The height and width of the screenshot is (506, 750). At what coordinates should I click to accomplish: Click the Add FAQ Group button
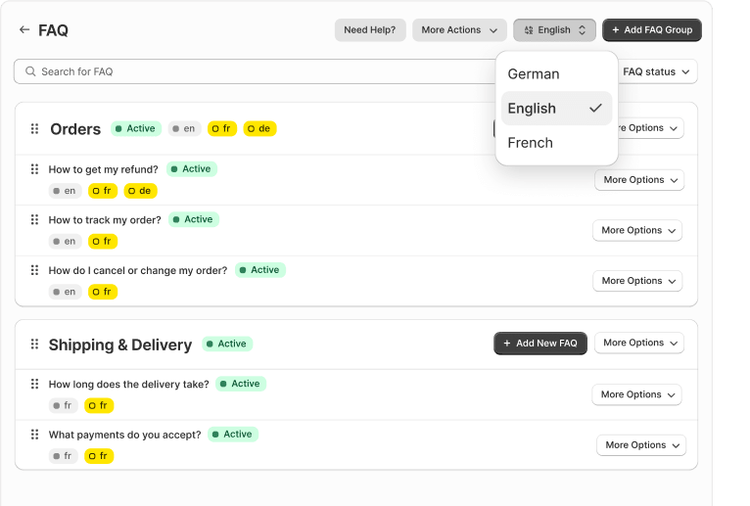pyautogui.click(x=651, y=30)
